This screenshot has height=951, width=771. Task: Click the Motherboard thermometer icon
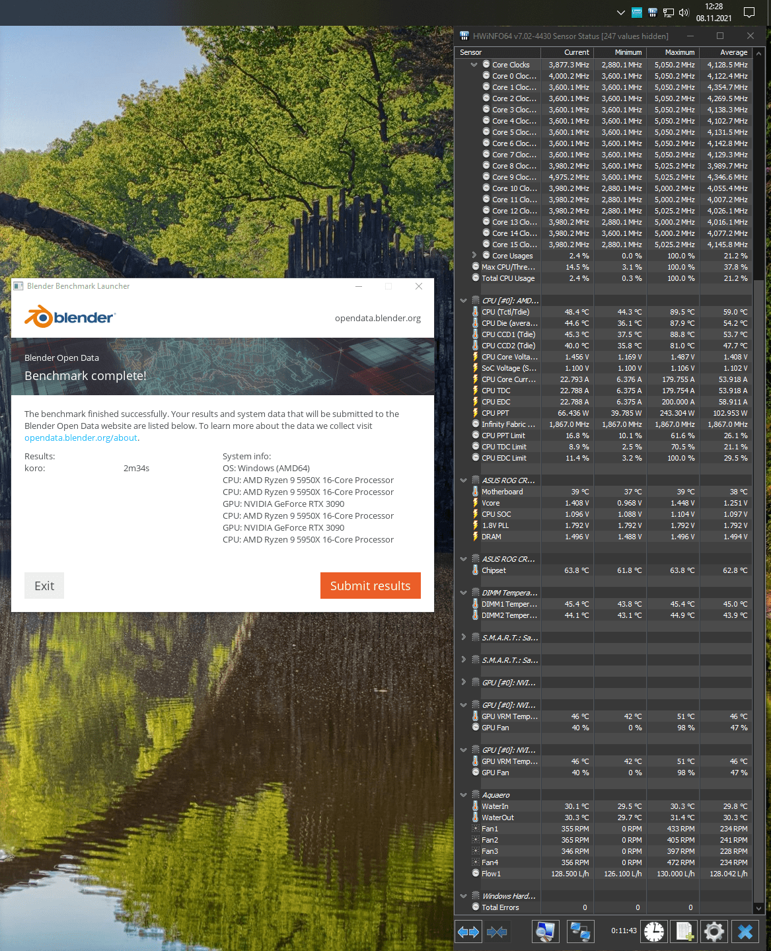tap(476, 492)
